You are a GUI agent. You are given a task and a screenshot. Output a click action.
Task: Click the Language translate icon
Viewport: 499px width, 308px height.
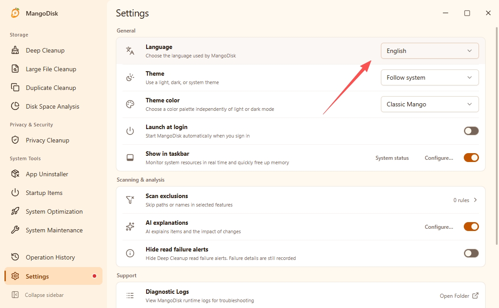pos(130,51)
